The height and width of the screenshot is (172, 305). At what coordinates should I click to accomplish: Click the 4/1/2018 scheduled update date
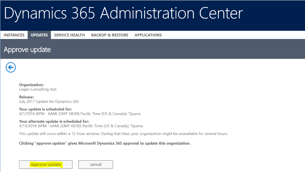click(x=80, y=114)
